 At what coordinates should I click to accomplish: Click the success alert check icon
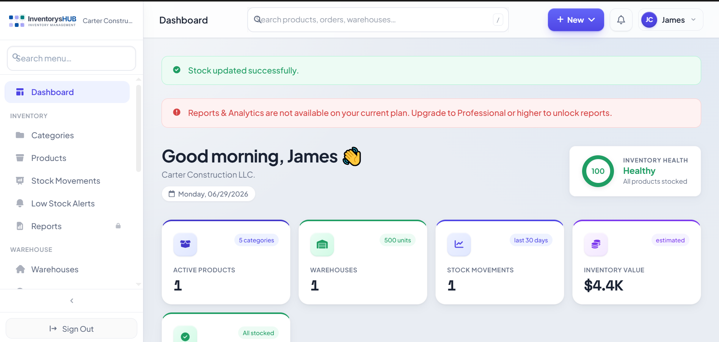pyautogui.click(x=177, y=70)
